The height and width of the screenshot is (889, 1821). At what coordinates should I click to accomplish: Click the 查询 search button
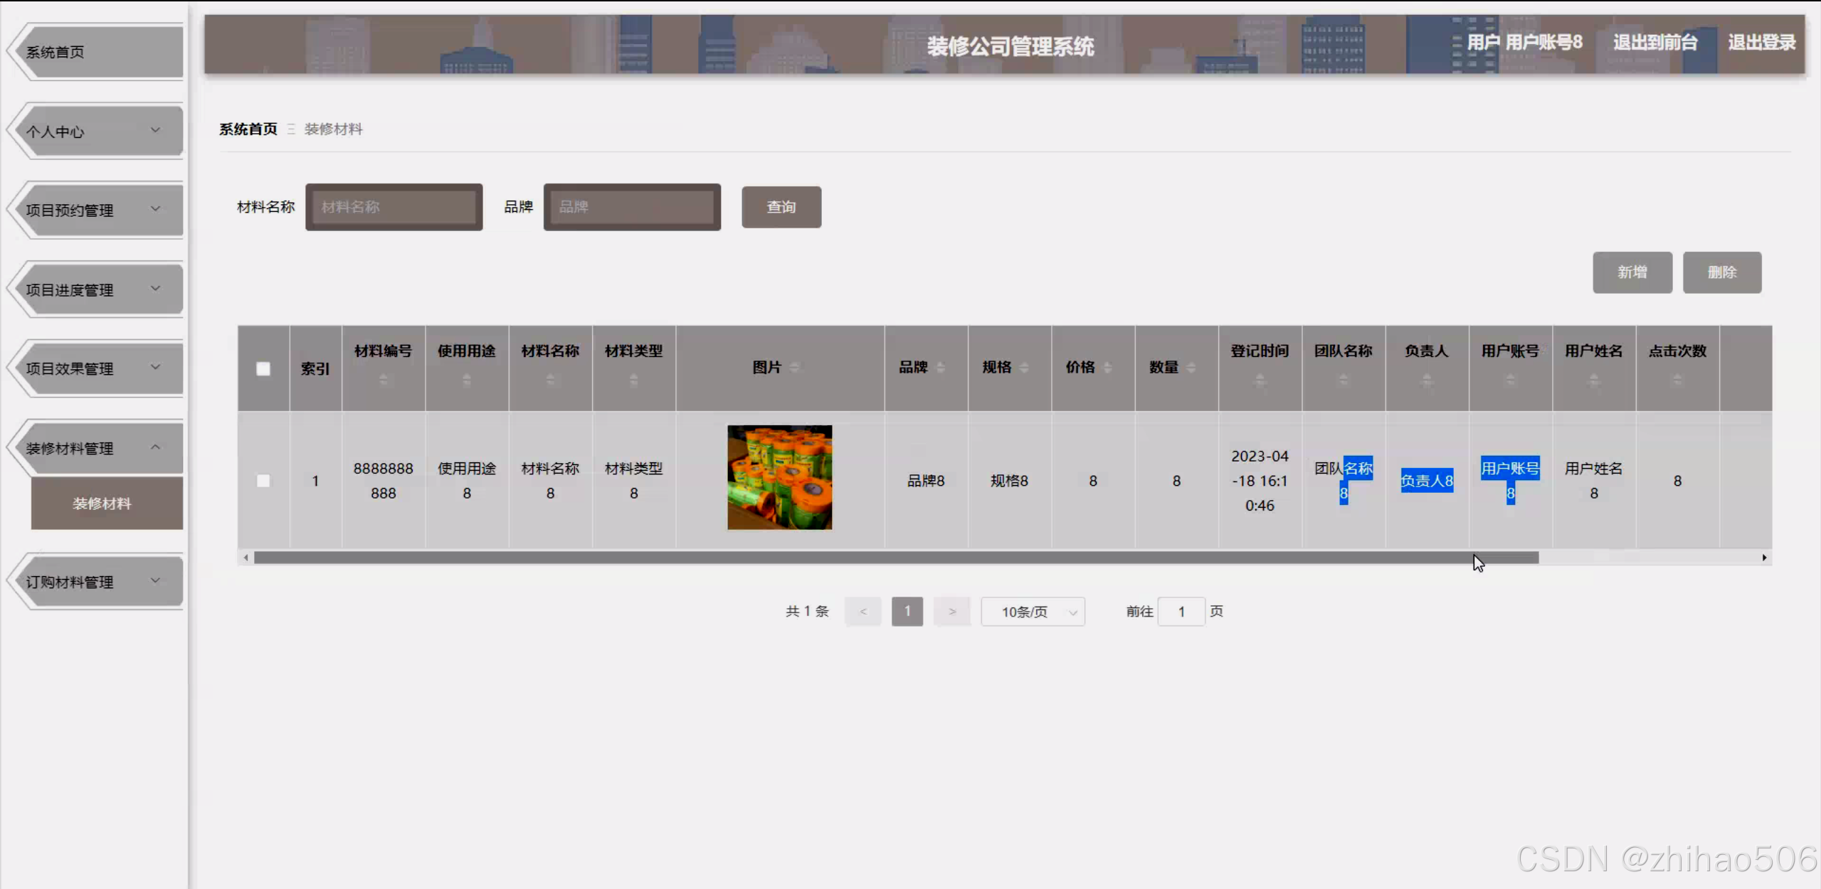[781, 207]
